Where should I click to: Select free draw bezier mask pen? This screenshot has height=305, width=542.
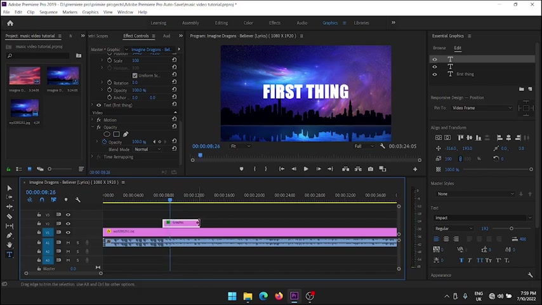point(126,134)
